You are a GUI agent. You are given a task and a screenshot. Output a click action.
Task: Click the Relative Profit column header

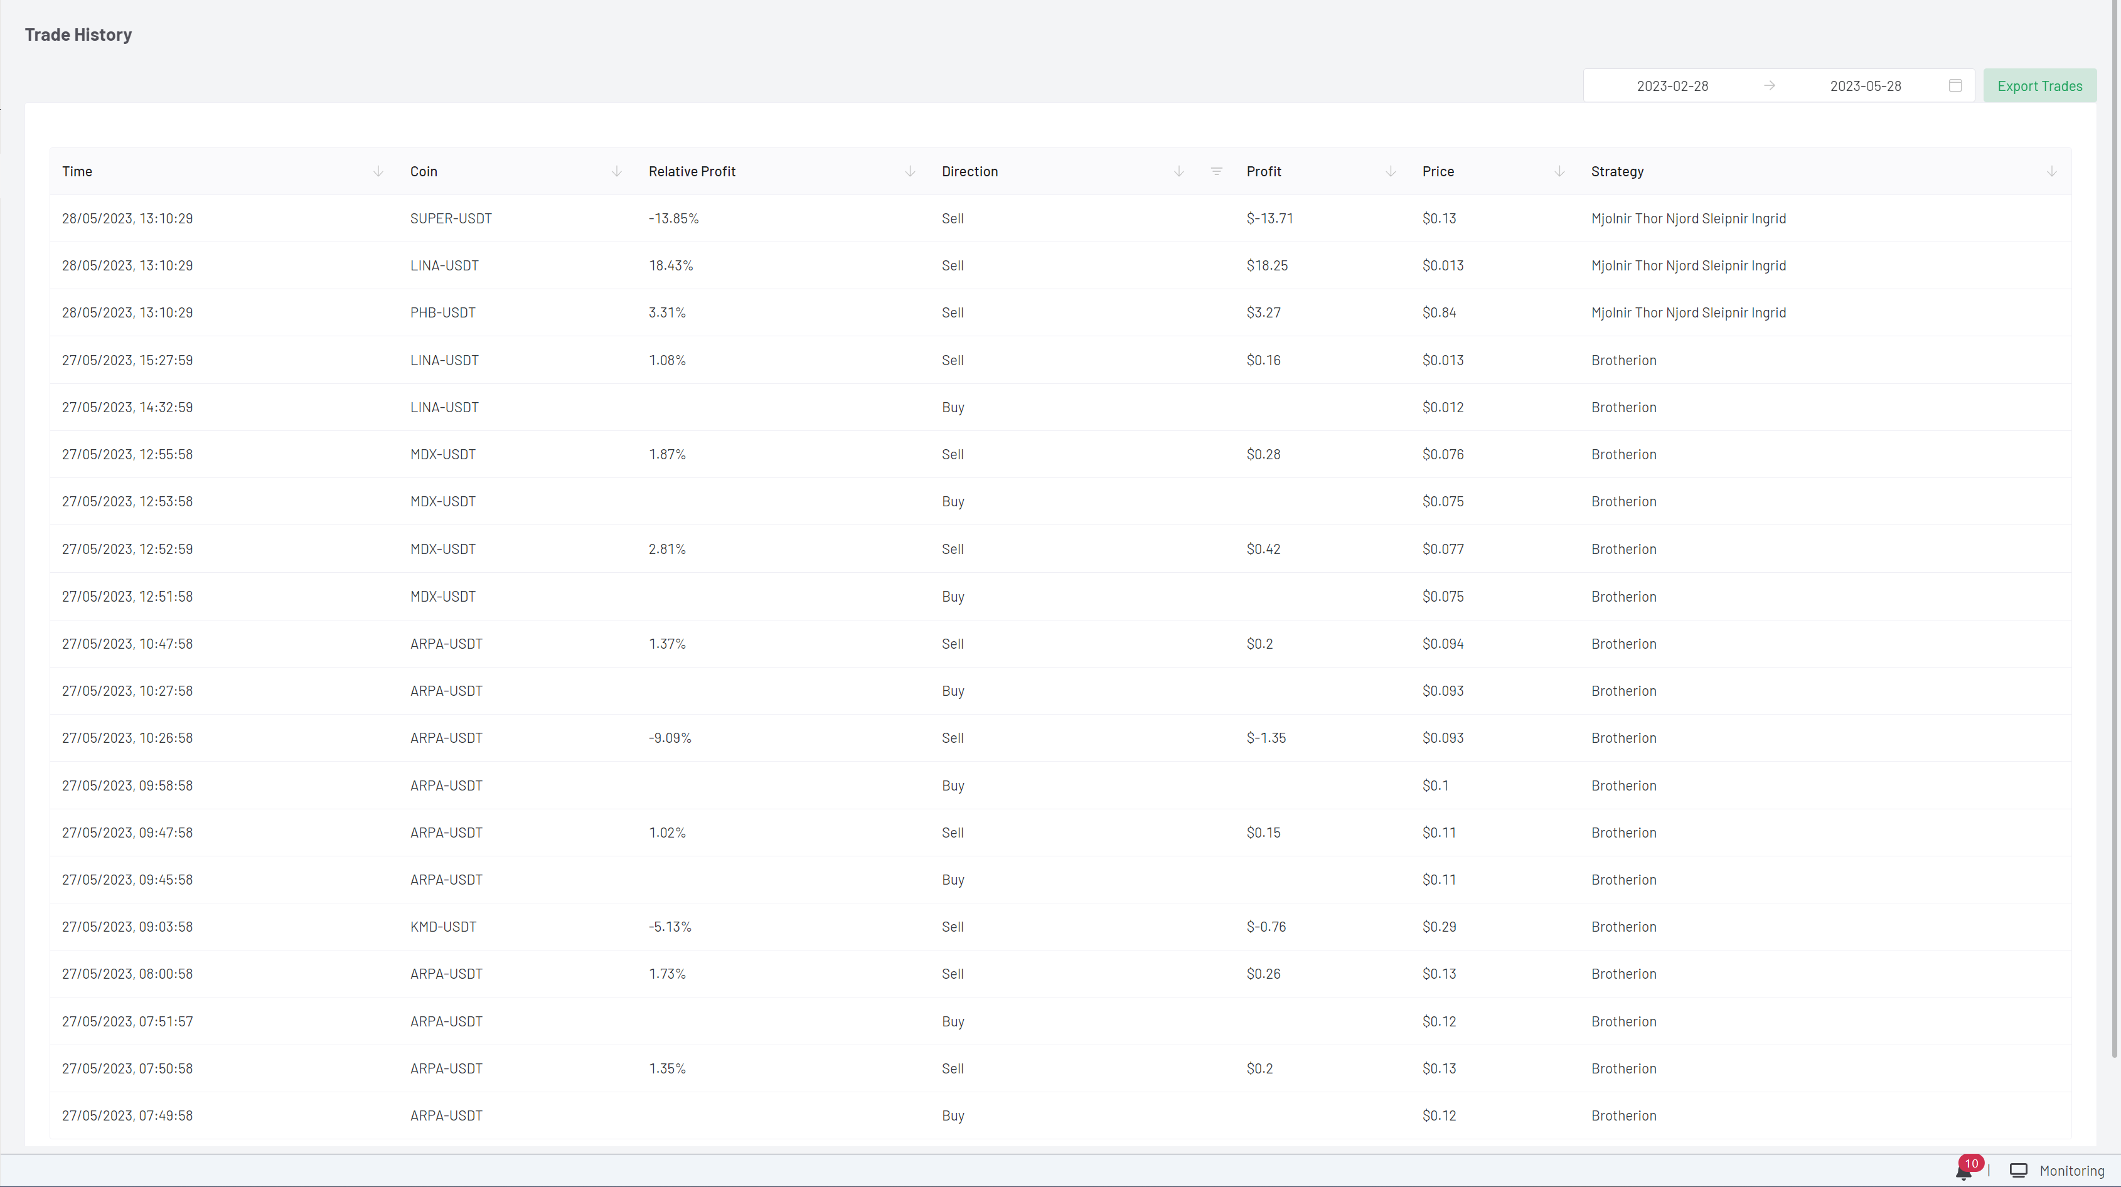coord(692,171)
